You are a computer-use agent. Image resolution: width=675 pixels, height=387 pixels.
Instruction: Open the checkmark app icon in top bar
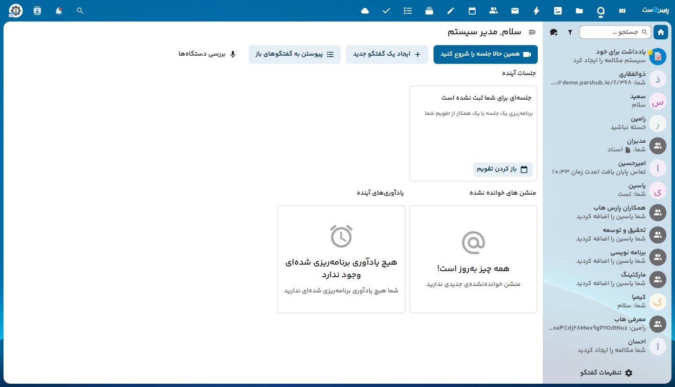coord(386,11)
